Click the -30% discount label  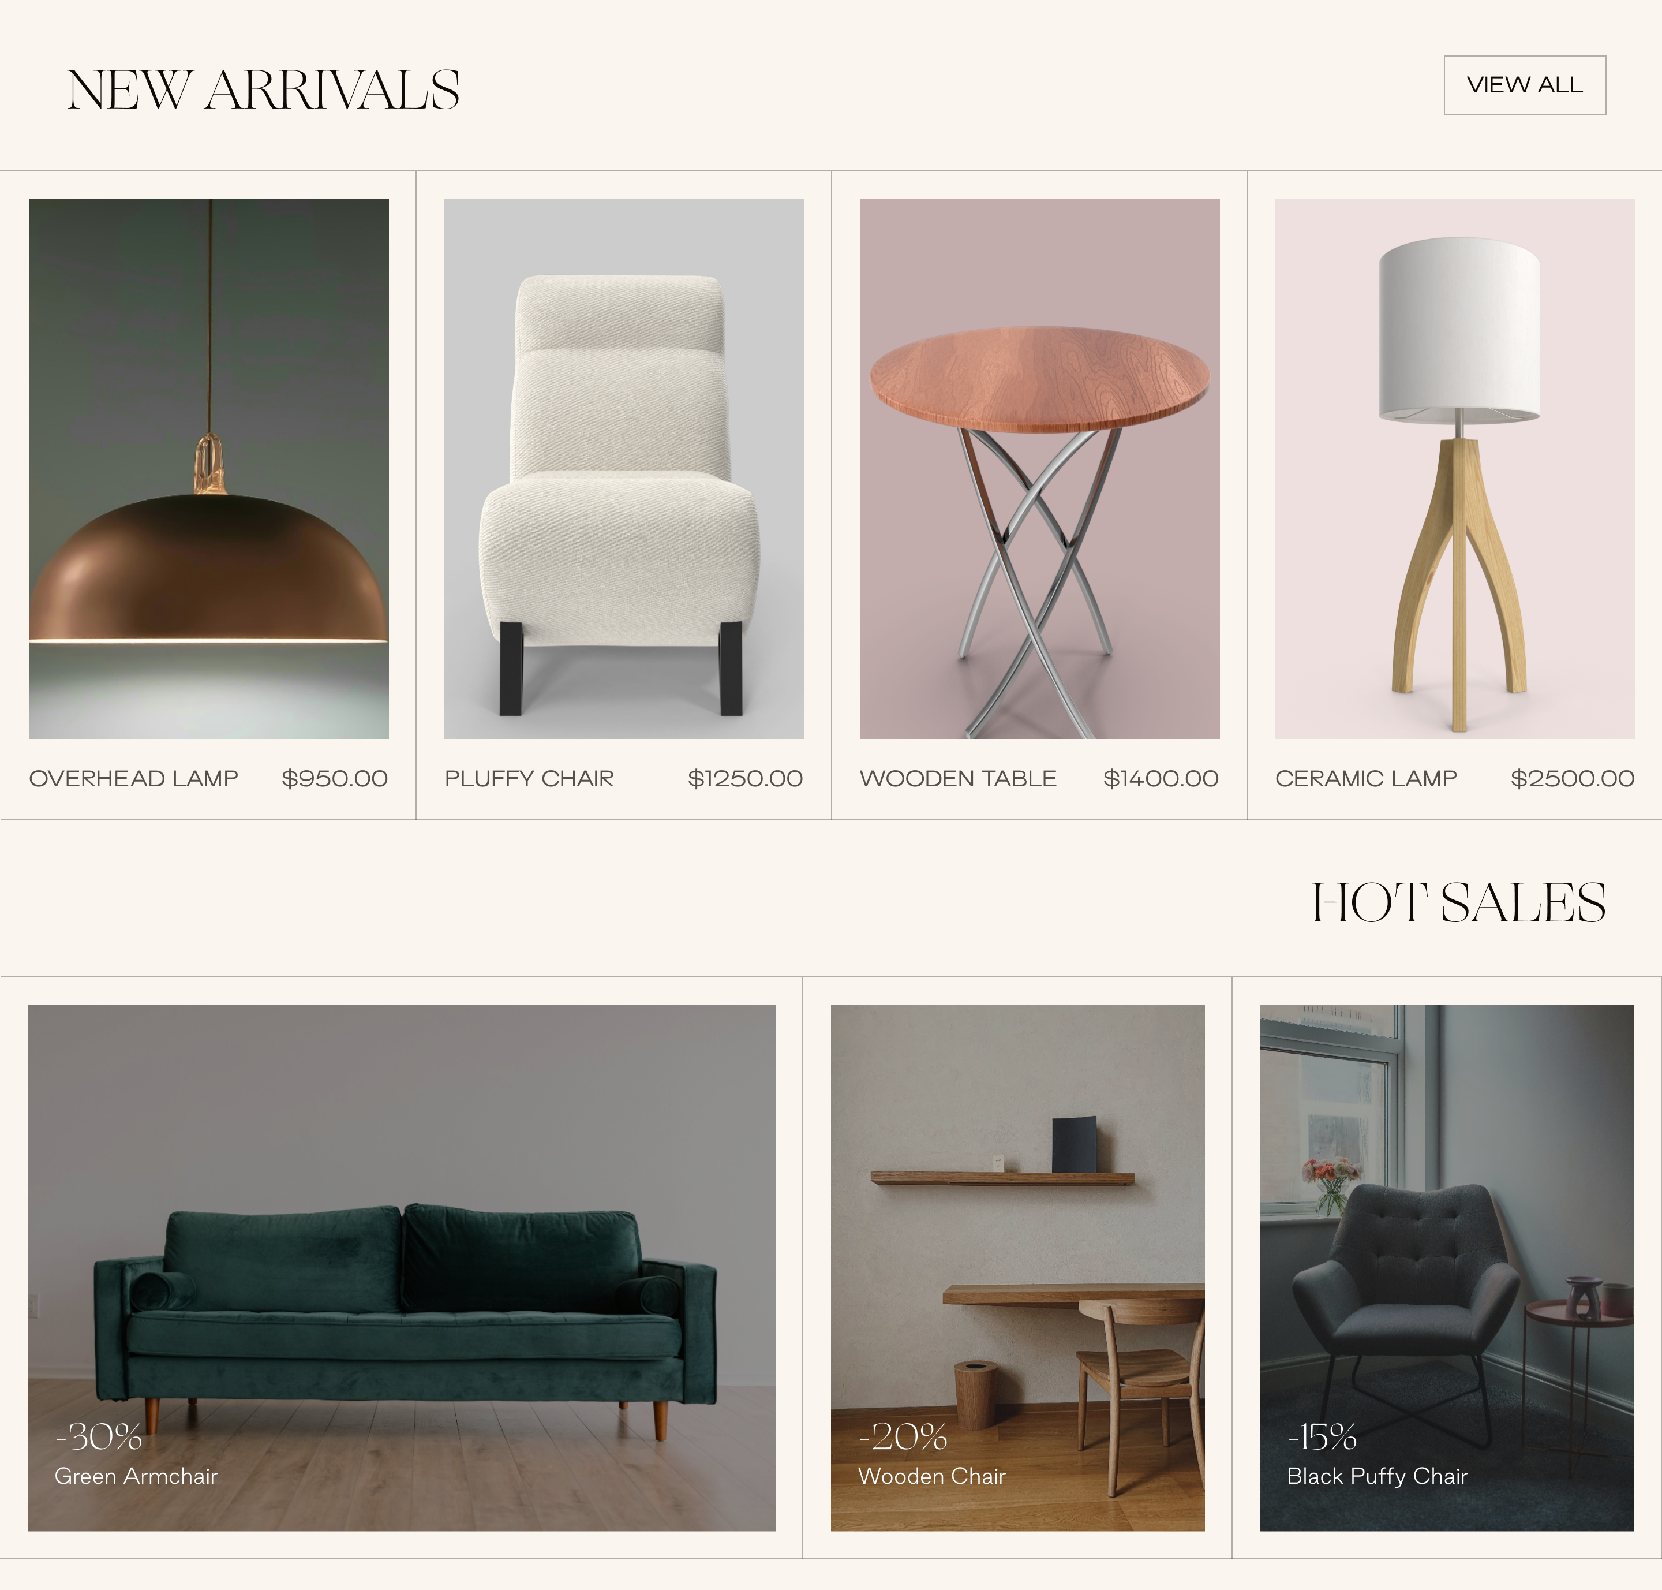[99, 1438]
